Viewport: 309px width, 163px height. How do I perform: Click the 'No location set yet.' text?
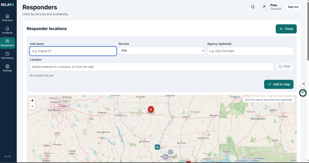pos(42,75)
